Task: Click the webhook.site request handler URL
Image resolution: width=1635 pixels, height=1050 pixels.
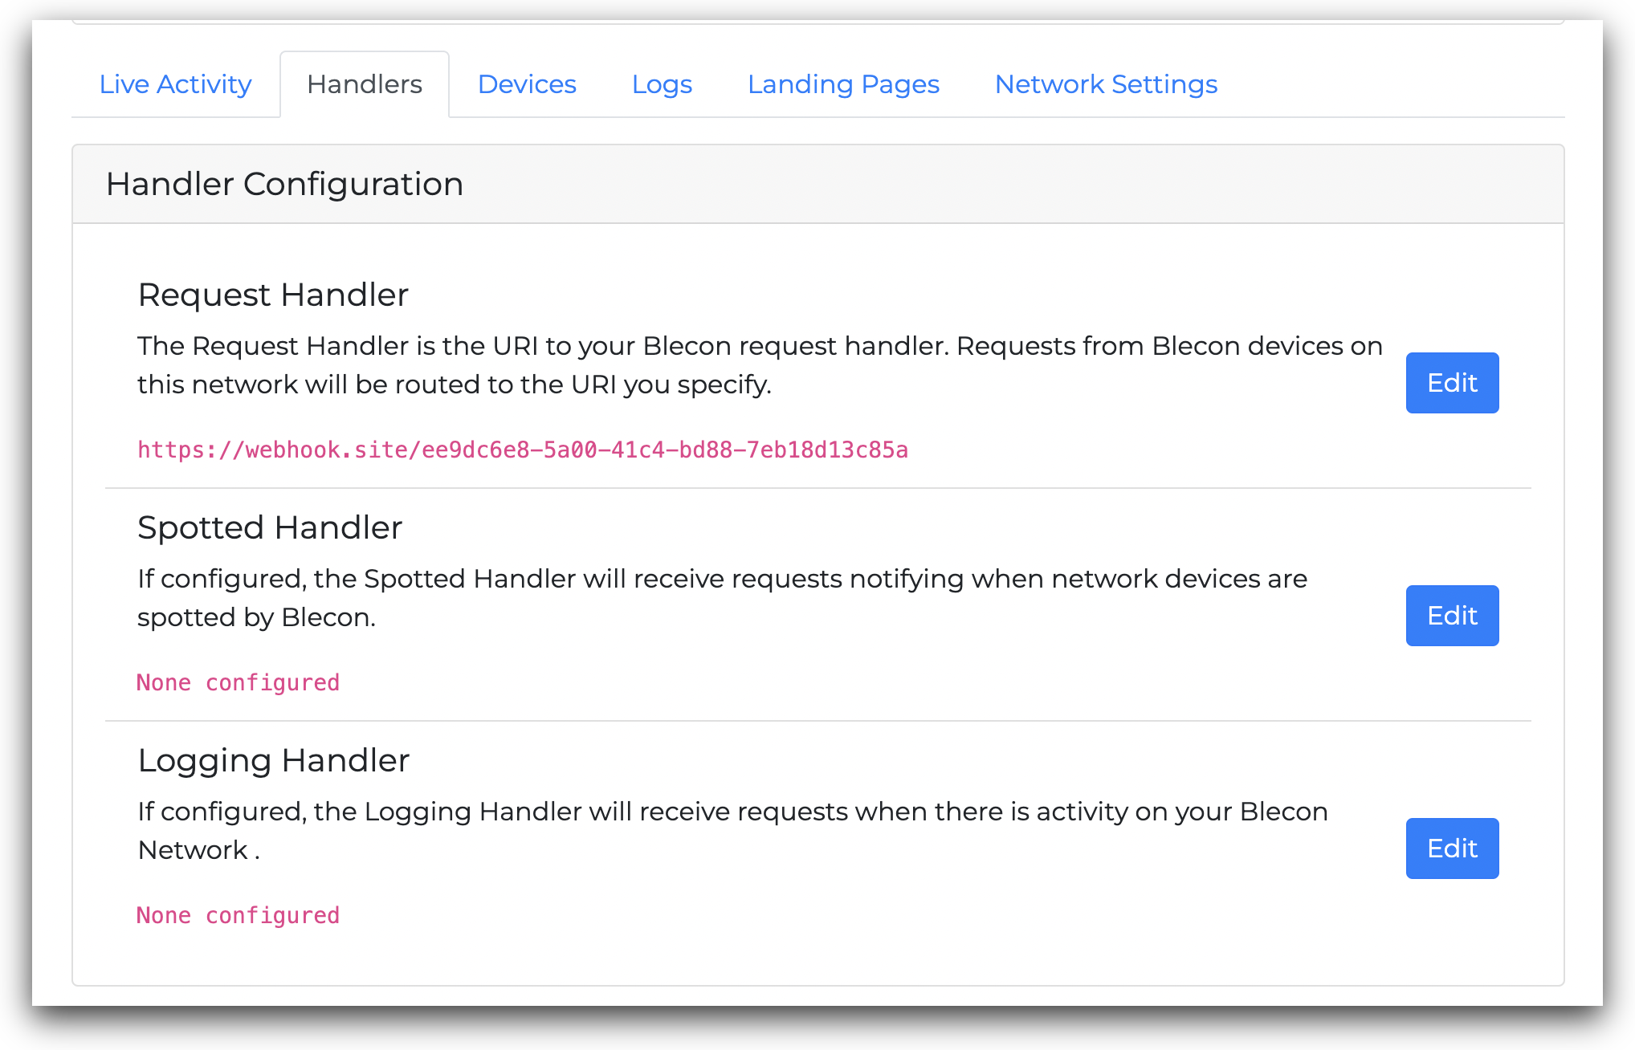Action: (x=523, y=450)
